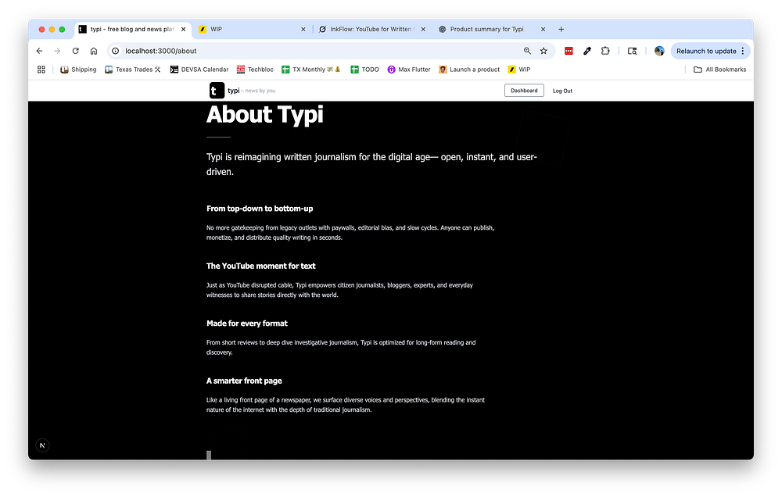This screenshot has height=497, width=782.
Task: Open the DEVSA Calendar bookmark
Action: point(199,70)
